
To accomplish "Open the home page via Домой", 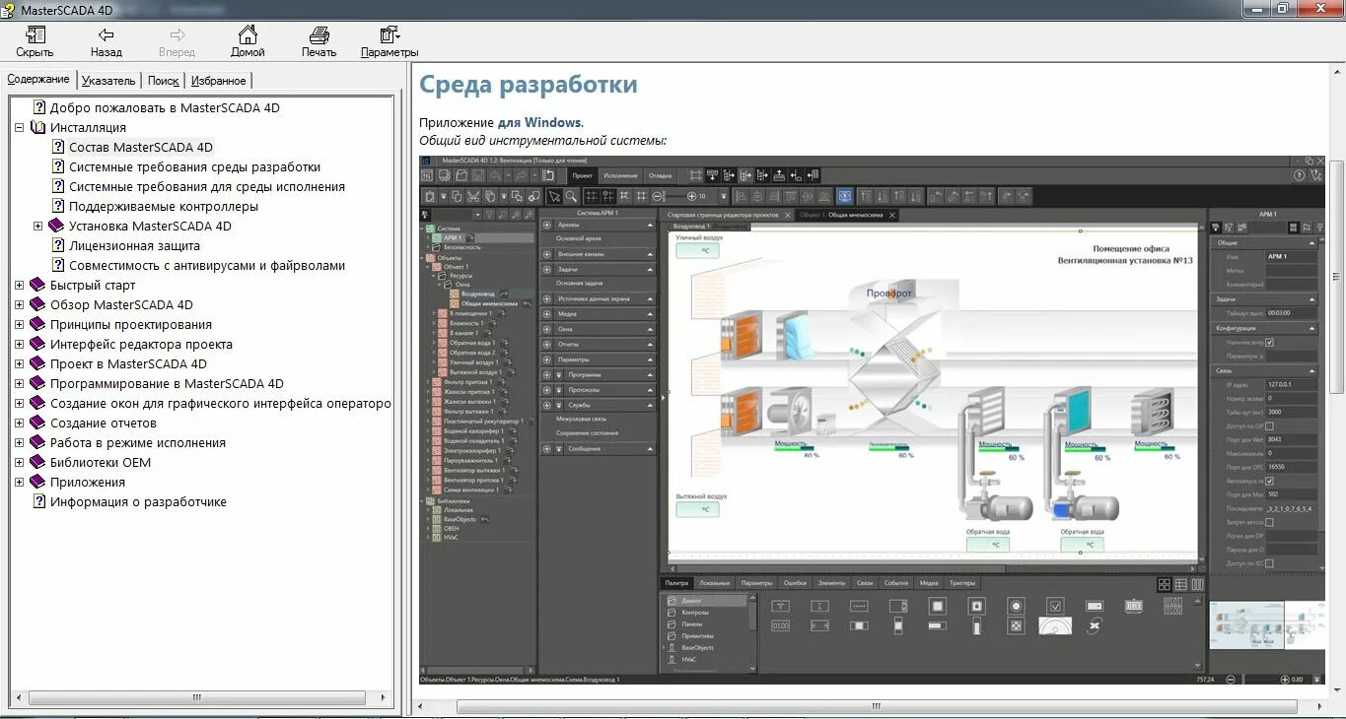I will click(x=248, y=42).
